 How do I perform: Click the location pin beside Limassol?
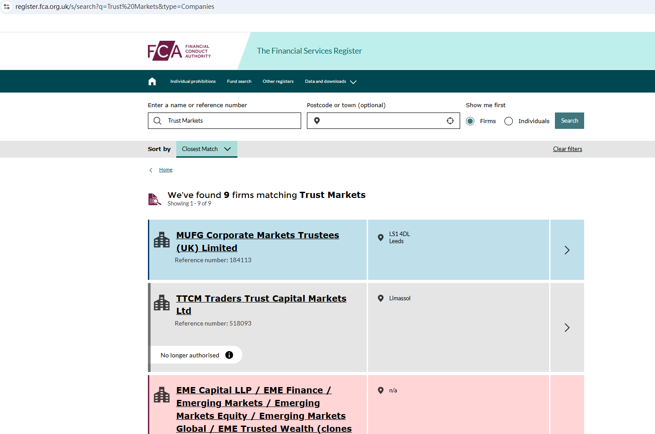[x=380, y=298]
